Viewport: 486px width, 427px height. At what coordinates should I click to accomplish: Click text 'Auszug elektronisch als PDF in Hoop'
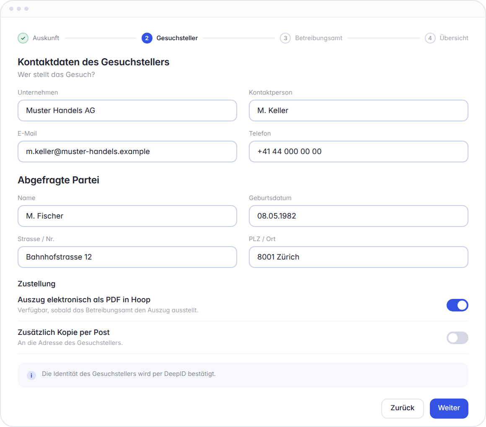tap(84, 300)
